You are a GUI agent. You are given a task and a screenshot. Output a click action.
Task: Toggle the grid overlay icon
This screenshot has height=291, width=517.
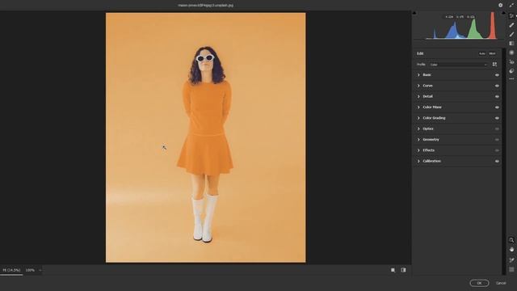[x=511, y=269]
